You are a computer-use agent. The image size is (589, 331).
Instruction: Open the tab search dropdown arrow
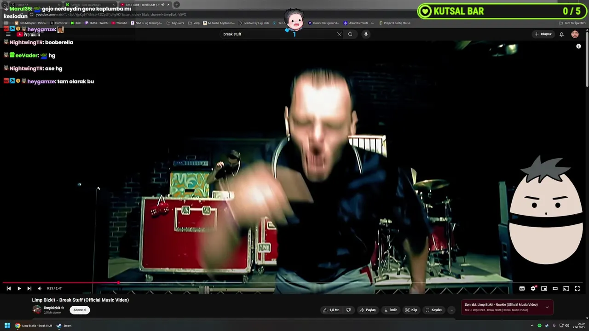pyautogui.click(x=4, y=5)
